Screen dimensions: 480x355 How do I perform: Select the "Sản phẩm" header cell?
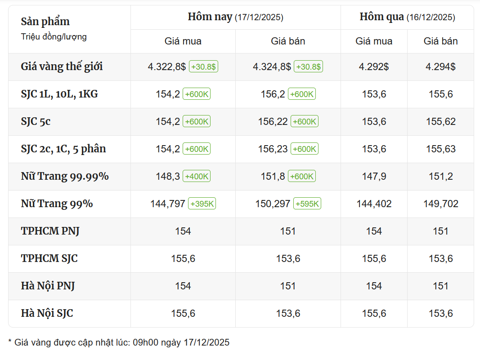pyautogui.click(x=45, y=22)
